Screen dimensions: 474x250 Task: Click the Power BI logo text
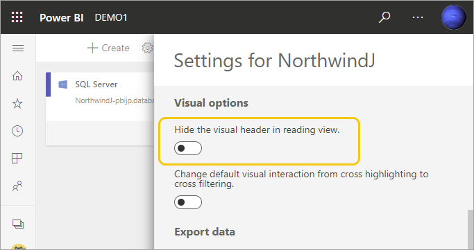(x=62, y=17)
